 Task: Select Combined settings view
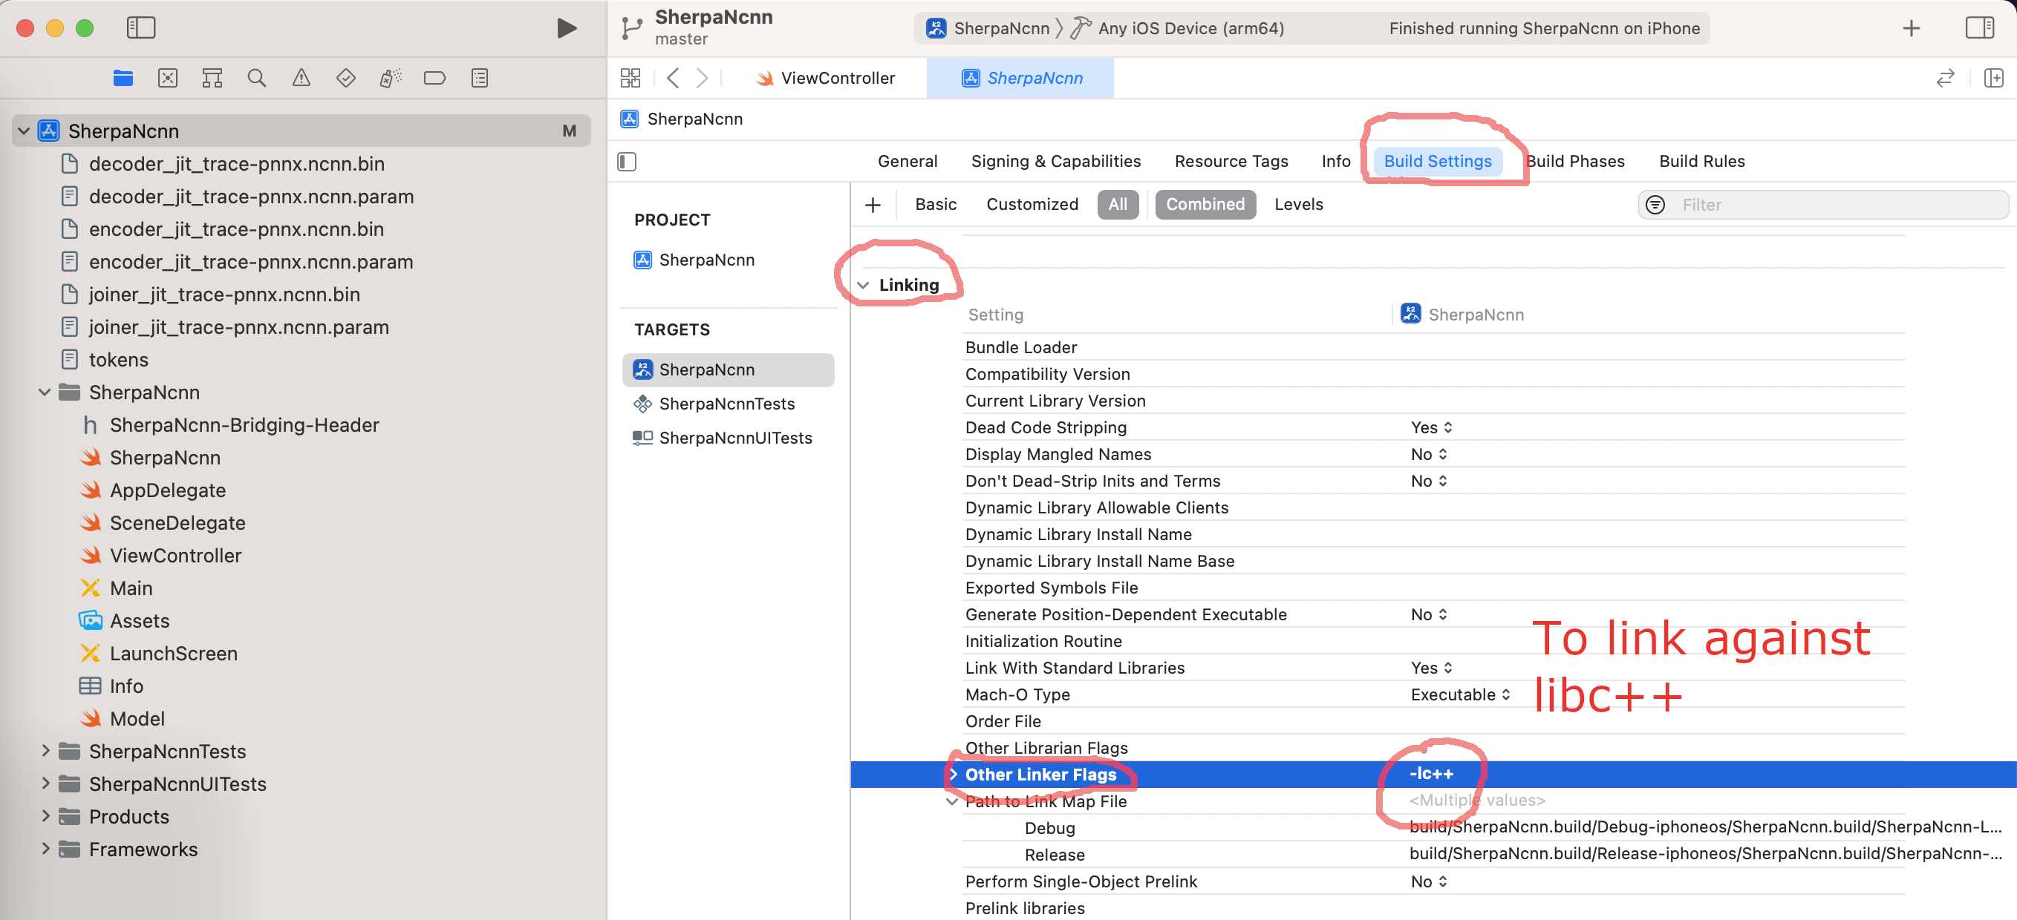tap(1205, 204)
